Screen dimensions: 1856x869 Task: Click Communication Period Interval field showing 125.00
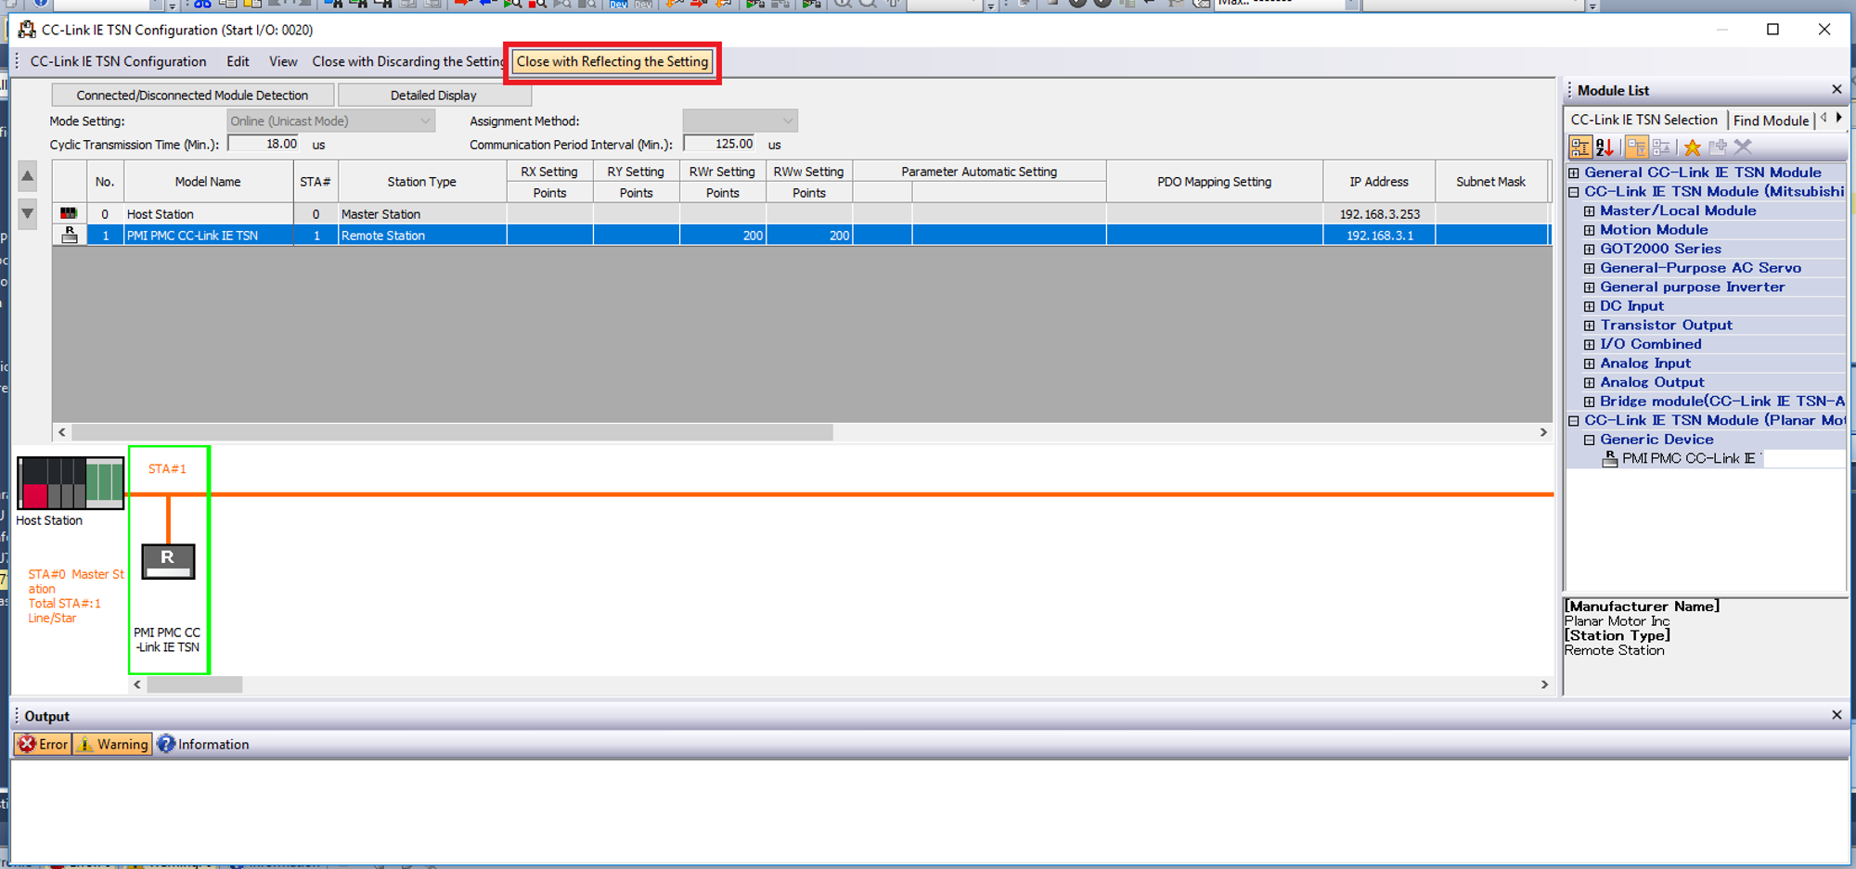pos(719,144)
